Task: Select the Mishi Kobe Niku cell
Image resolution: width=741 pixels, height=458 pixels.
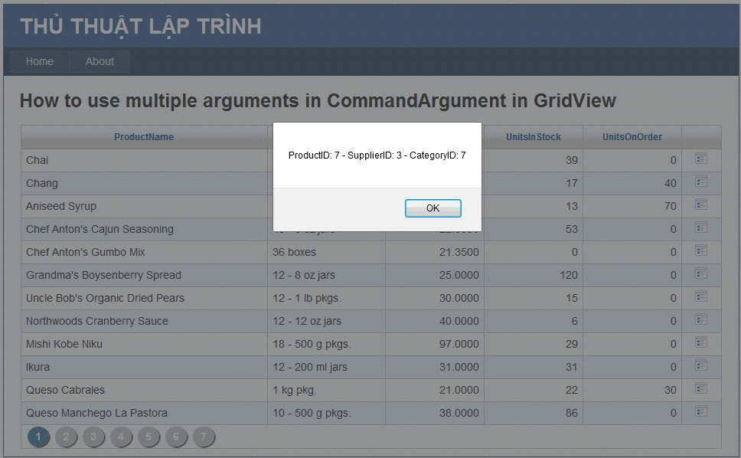Action: [144, 344]
